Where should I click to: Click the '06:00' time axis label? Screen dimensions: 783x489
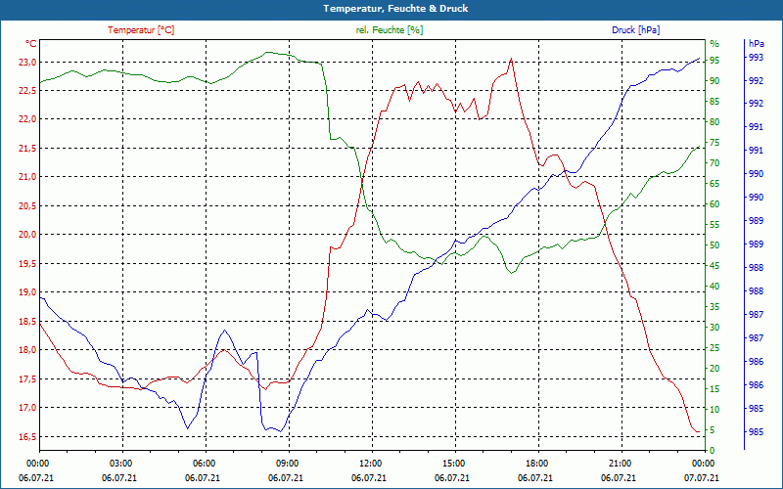tap(205, 463)
